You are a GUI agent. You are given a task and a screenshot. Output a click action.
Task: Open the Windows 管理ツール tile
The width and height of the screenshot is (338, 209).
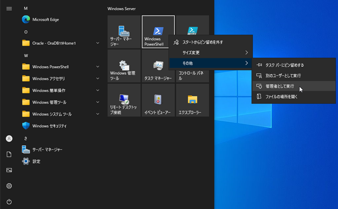[x=124, y=66]
